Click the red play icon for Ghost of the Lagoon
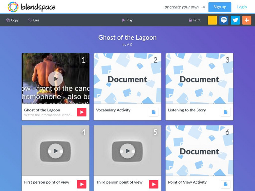 point(82,112)
